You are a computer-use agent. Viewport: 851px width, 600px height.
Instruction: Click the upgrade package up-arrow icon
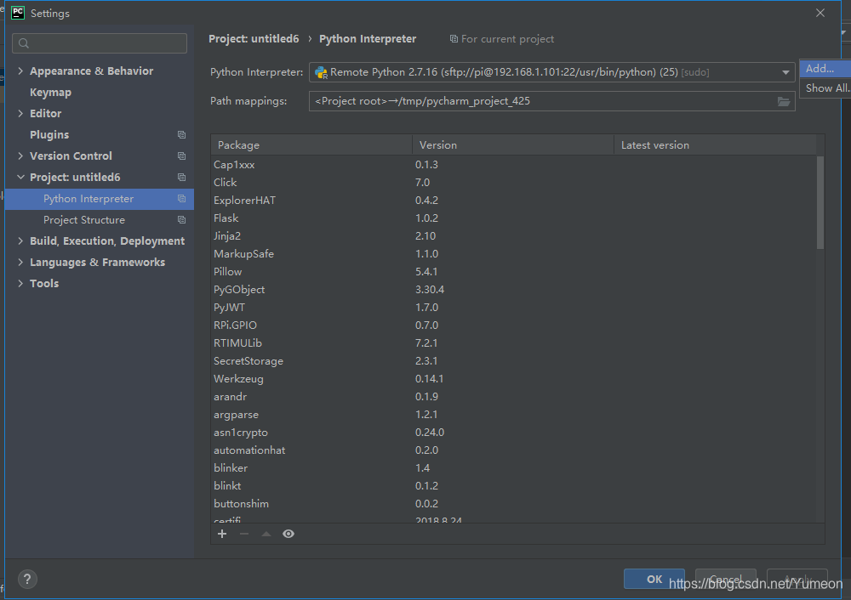point(266,534)
